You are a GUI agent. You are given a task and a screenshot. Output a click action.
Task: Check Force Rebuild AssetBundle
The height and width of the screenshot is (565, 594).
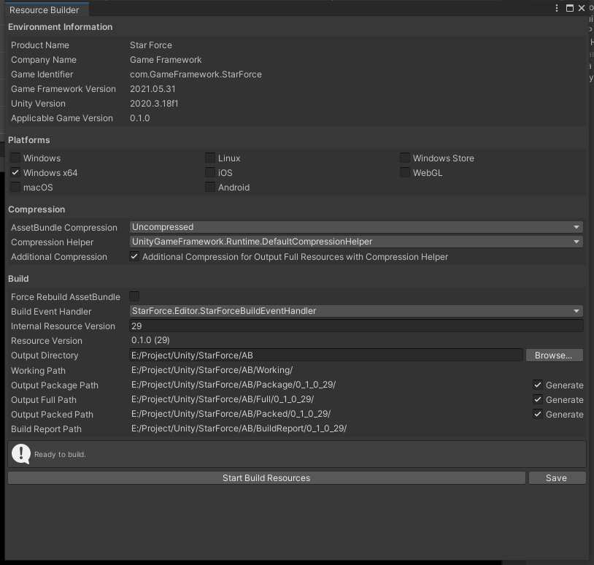click(134, 296)
